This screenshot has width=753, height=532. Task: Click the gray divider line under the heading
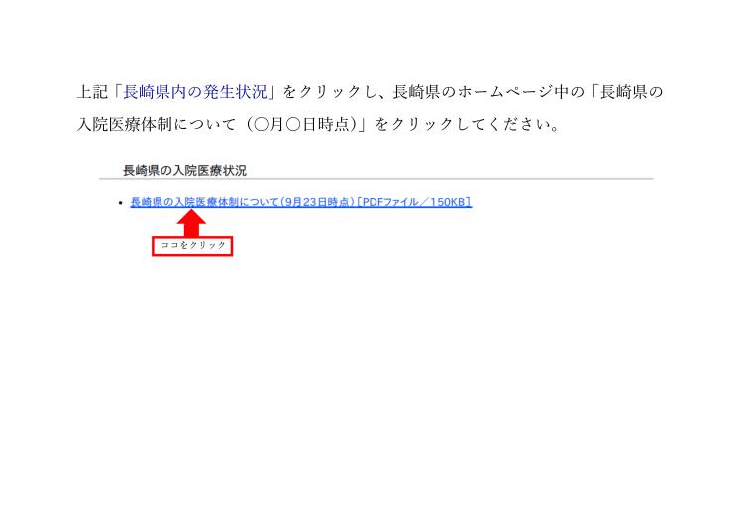[376, 179]
